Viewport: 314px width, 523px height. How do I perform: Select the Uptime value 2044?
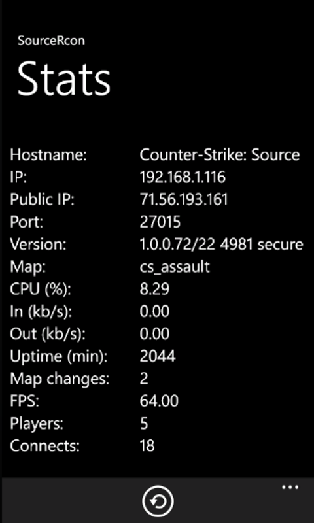click(158, 356)
